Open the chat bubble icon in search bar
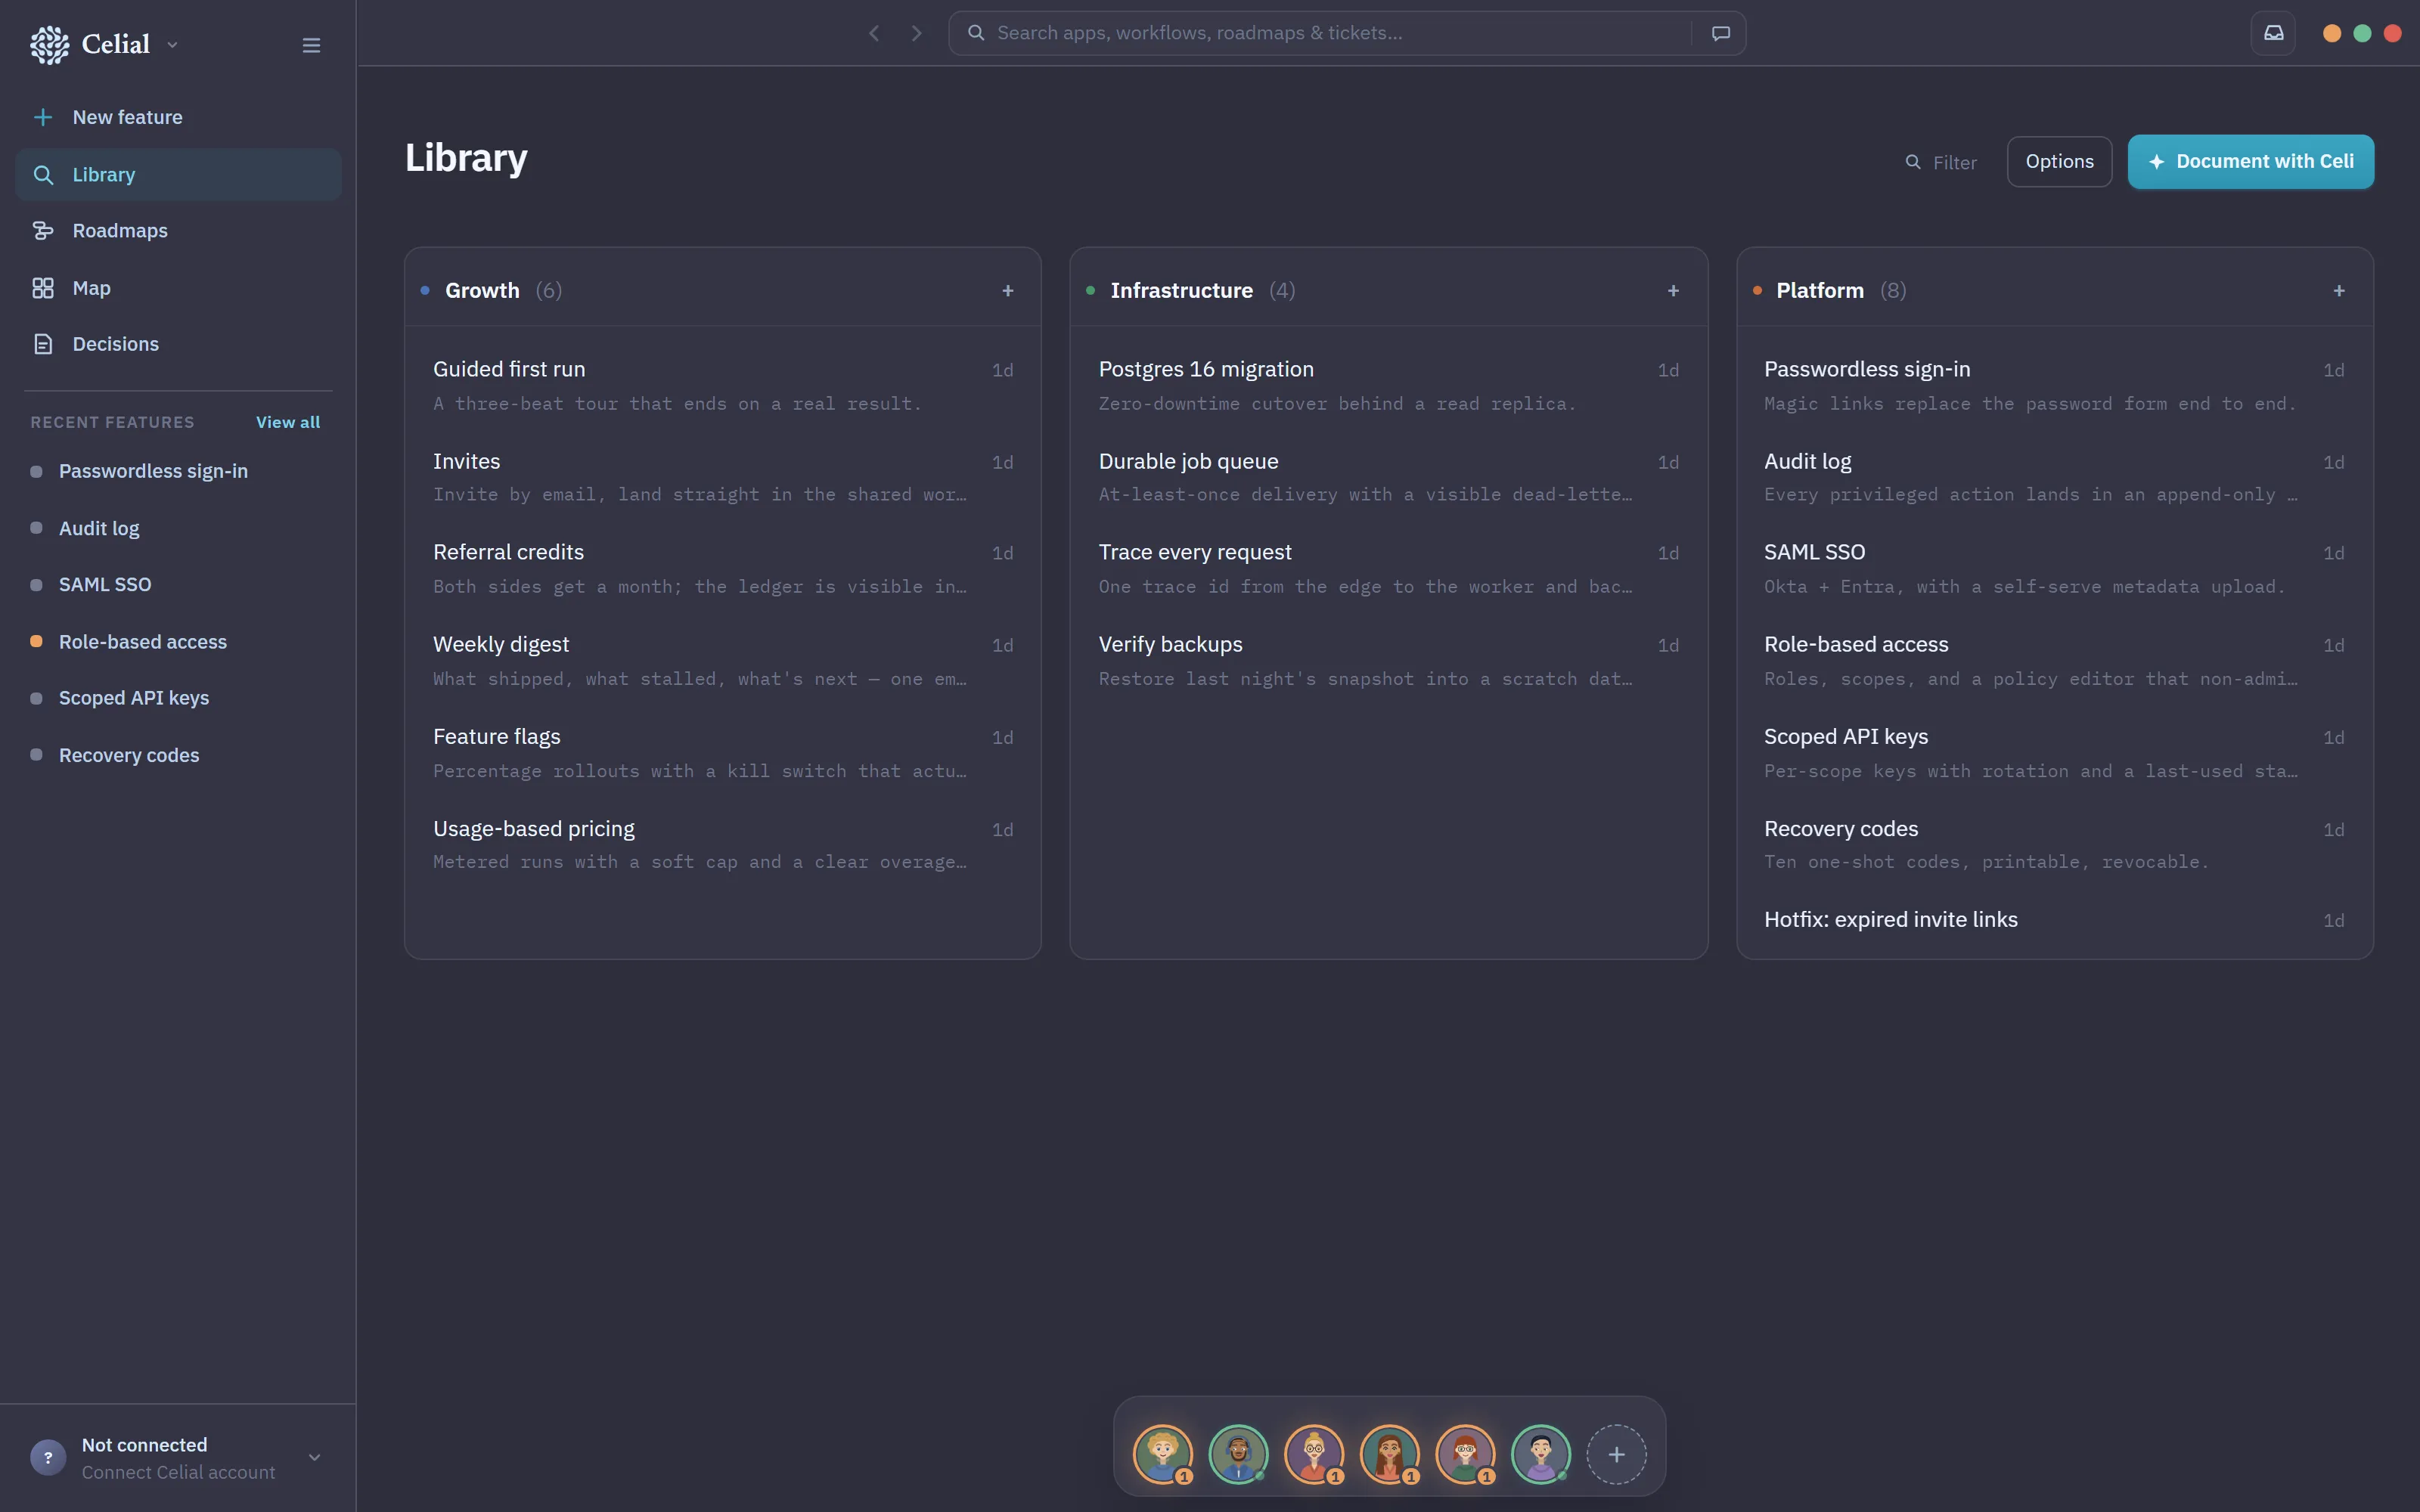Screen dimensions: 2420x1512 click(x=1721, y=33)
